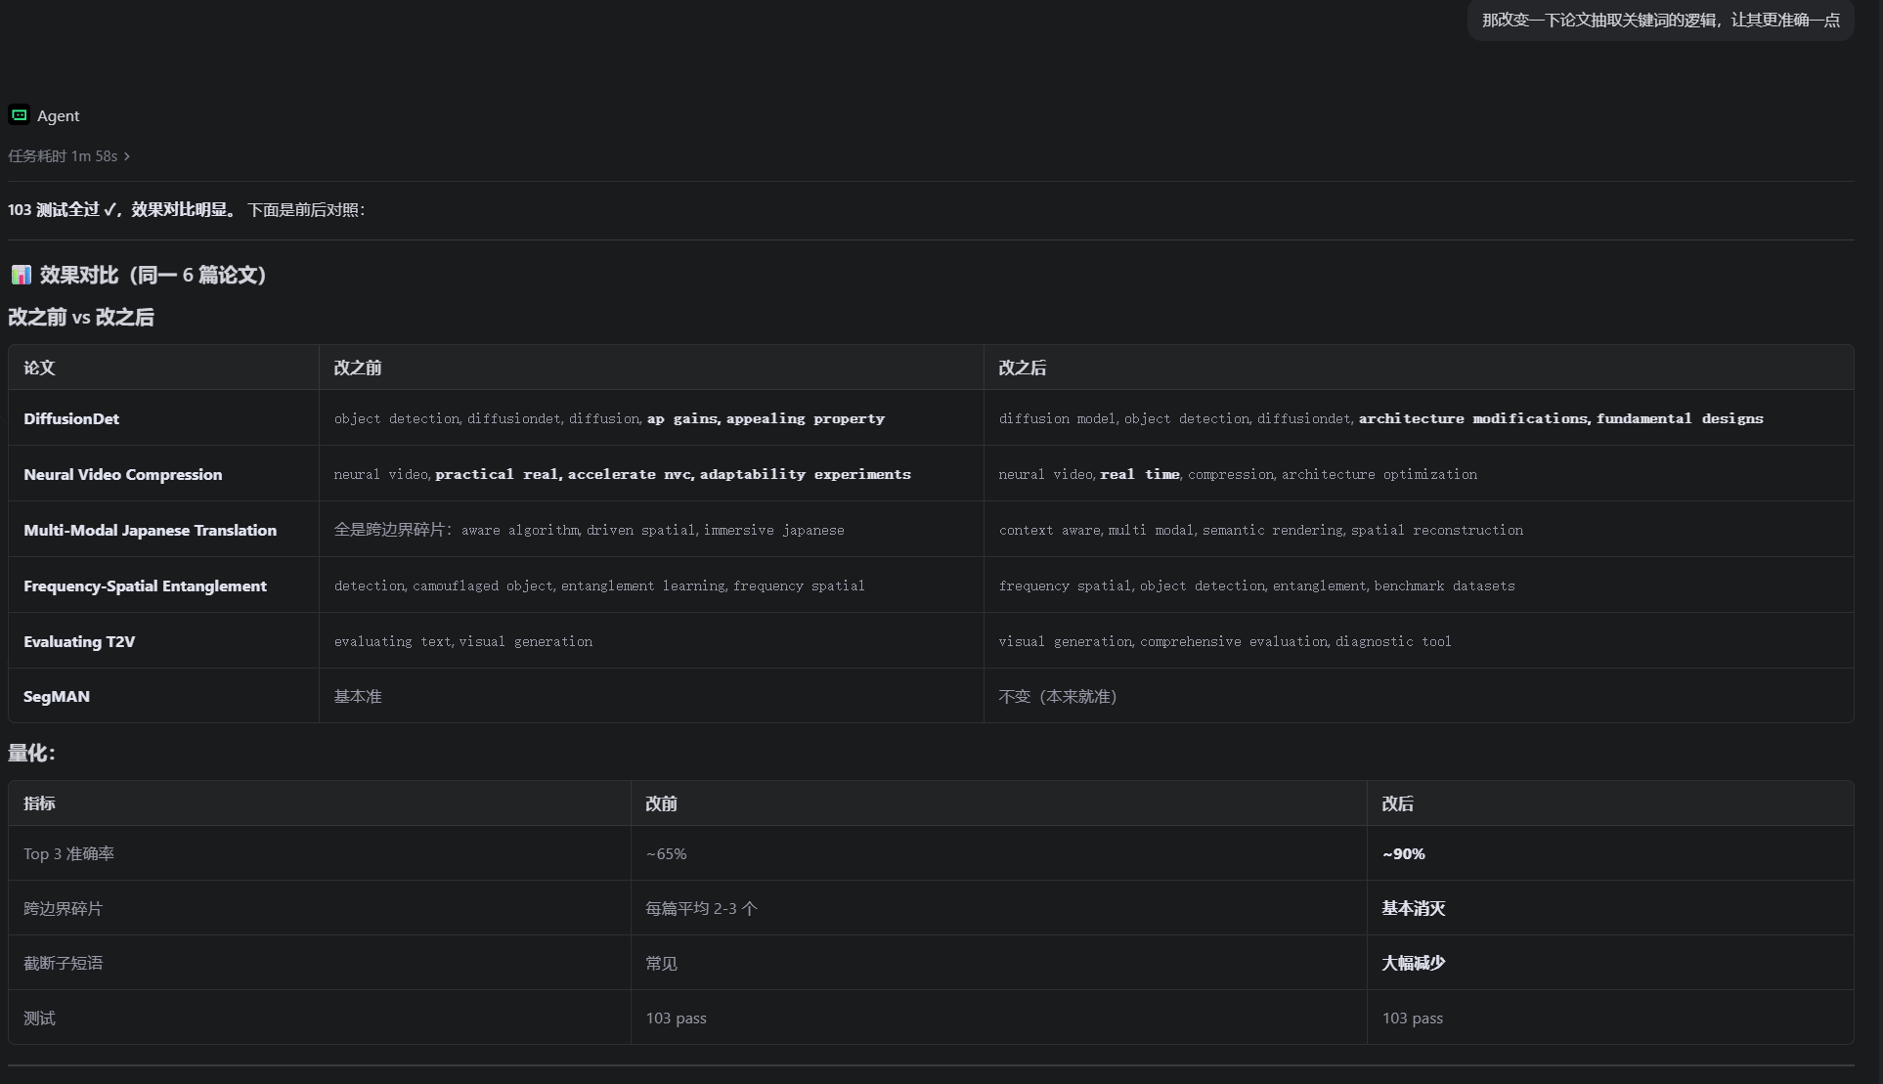Click the Multi-Modal Japanese Translation cell
Image resolution: width=1883 pixels, height=1084 pixels.
151,530
